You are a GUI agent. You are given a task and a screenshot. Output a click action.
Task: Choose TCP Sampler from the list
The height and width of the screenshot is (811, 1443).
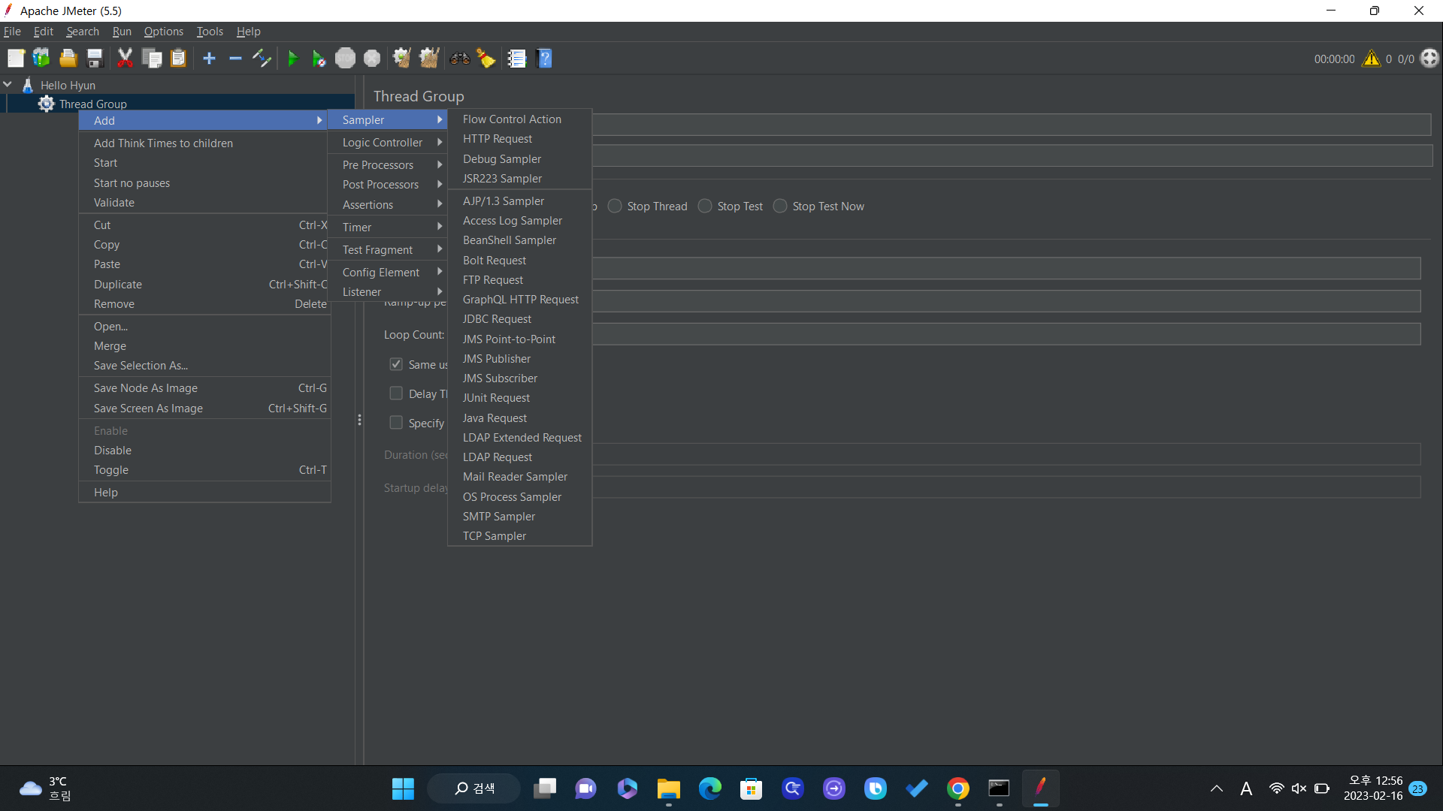point(520,536)
